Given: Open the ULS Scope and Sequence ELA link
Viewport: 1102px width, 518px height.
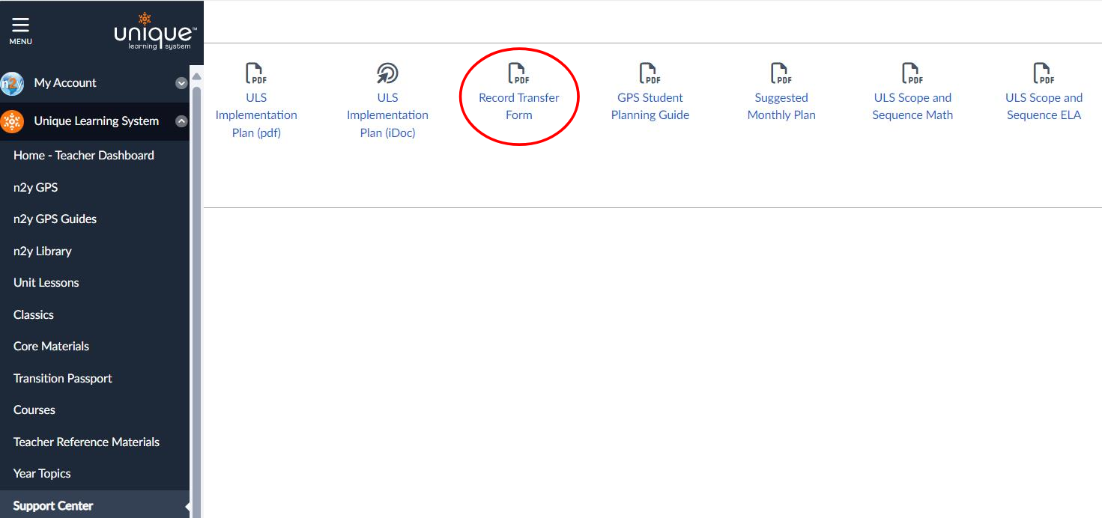Looking at the screenshot, I should coord(1044,106).
